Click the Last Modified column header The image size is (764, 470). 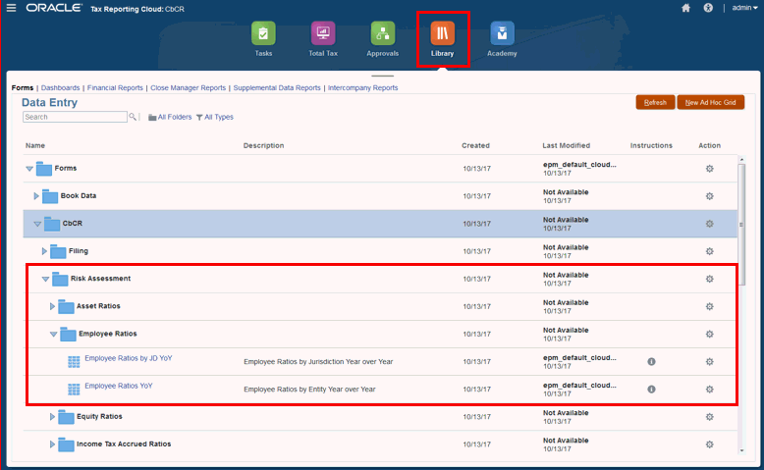click(567, 145)
